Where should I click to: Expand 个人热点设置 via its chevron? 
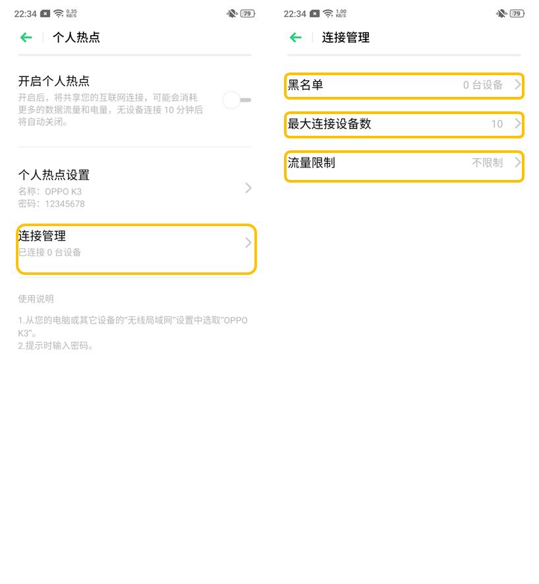248,188
